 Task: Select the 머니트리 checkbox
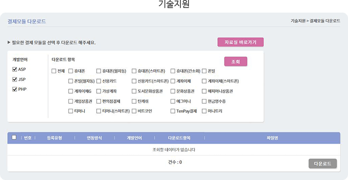pyautogui.click(x=204, y=111)
